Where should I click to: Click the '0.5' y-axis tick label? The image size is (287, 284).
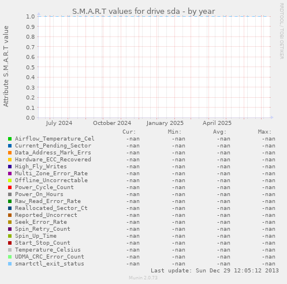tap(31, 67)
